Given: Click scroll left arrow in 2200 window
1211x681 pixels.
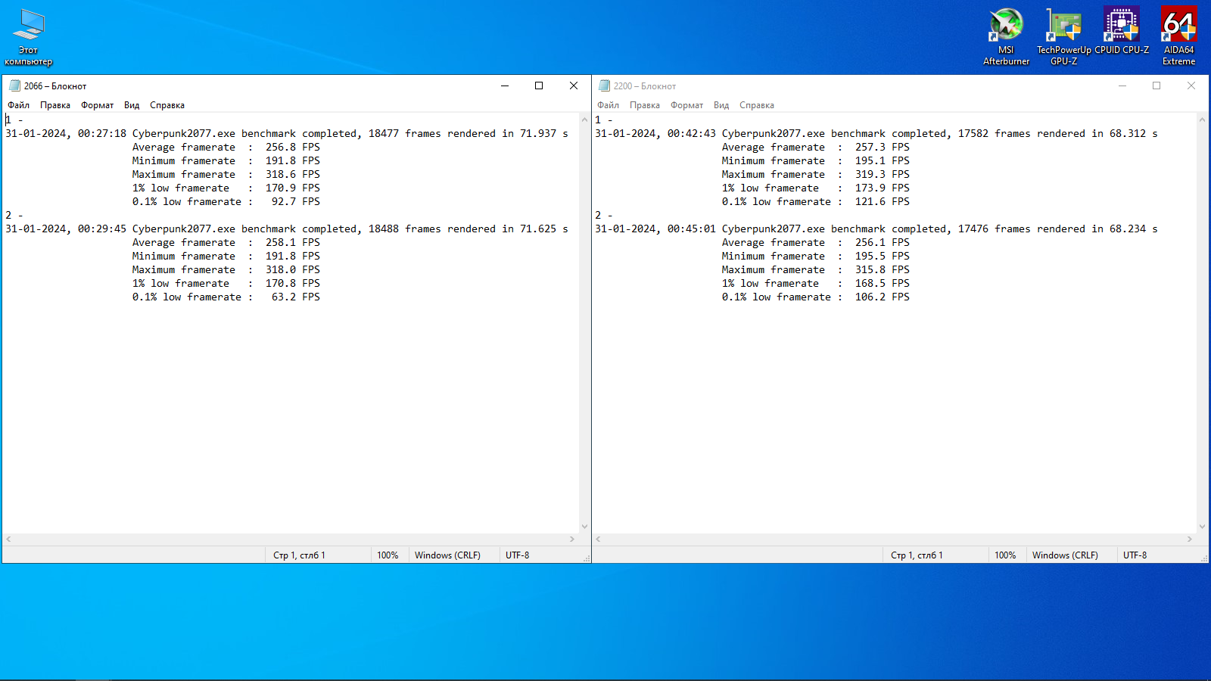Looking at the screenshot, I should point(598,540).
